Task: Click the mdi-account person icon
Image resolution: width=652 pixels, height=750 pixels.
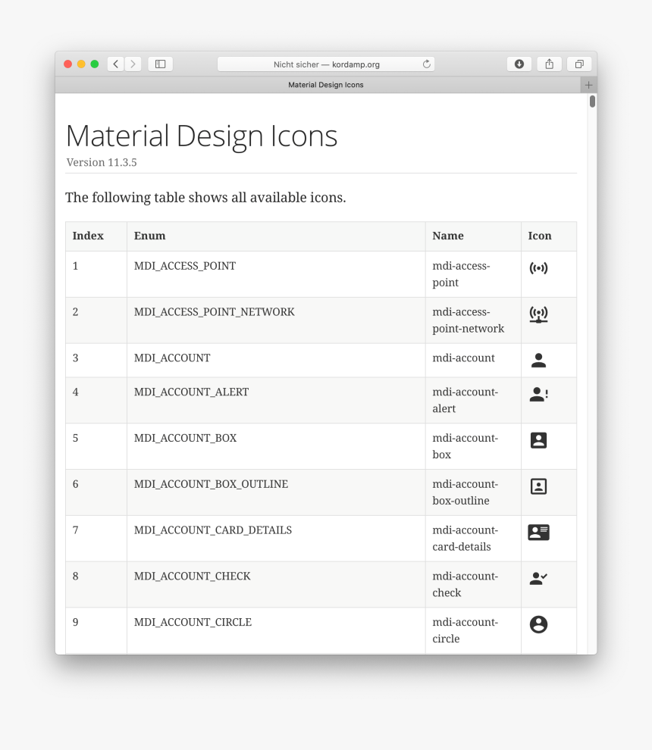Action: point(538,360)
